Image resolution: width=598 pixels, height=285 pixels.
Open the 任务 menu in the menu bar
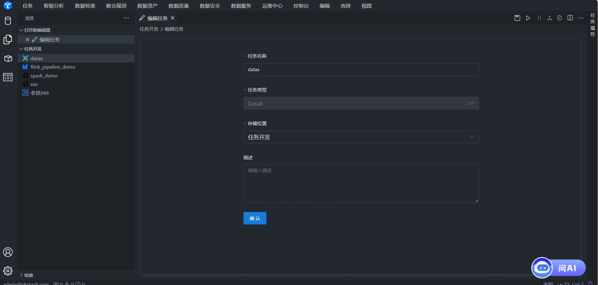click(x=28, y=6)
